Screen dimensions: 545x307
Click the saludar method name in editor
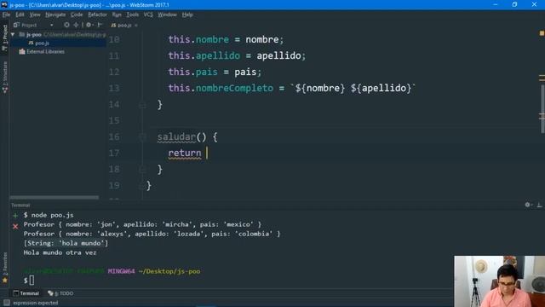pyautogui.click(x=176, y=136)
